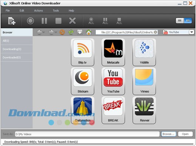Switch to the detailed view mode (blue)
This screenshot has height=146, width=196.
(x=188, y=21)
